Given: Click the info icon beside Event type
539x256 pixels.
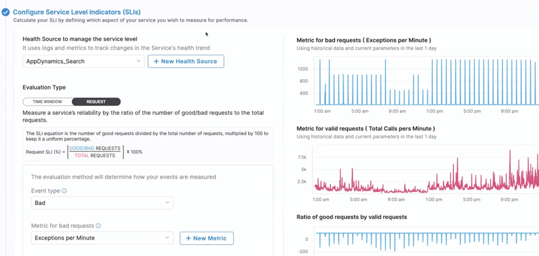Looking at the screenshot, I should pyautogui.click(x=64, y=191).
